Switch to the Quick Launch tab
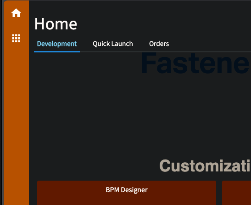Screen dimensions: 251x205 coord(113,44)
